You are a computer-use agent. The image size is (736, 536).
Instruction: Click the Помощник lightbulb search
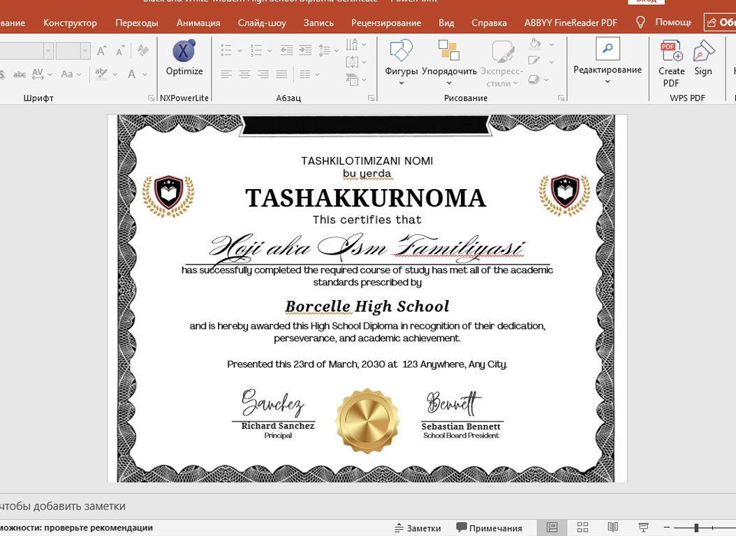point(663,22)
